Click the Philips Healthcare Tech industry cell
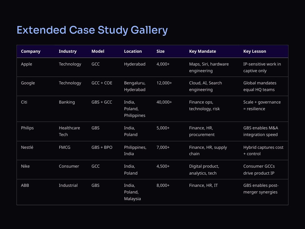The width and height of the screenshot is (305, 229). click(69, 131)
